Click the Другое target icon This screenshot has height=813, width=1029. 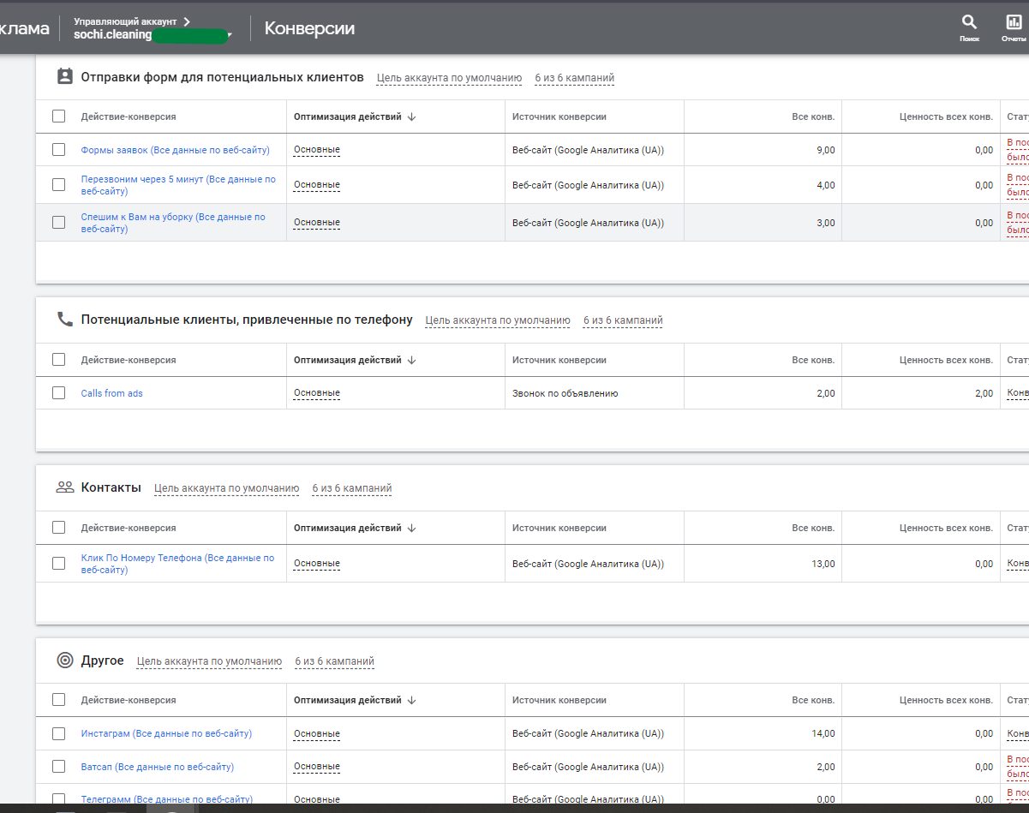tap(65, 661)
